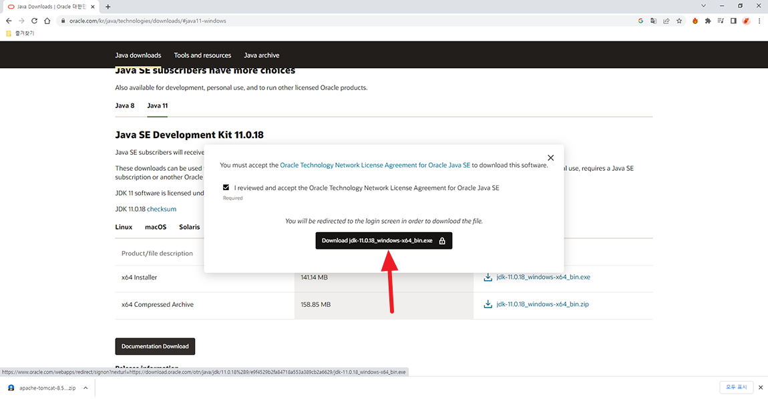Open the tab search chevron

point(703,6)
